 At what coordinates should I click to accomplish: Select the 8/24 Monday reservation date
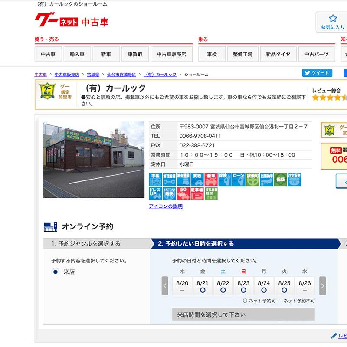264,286
